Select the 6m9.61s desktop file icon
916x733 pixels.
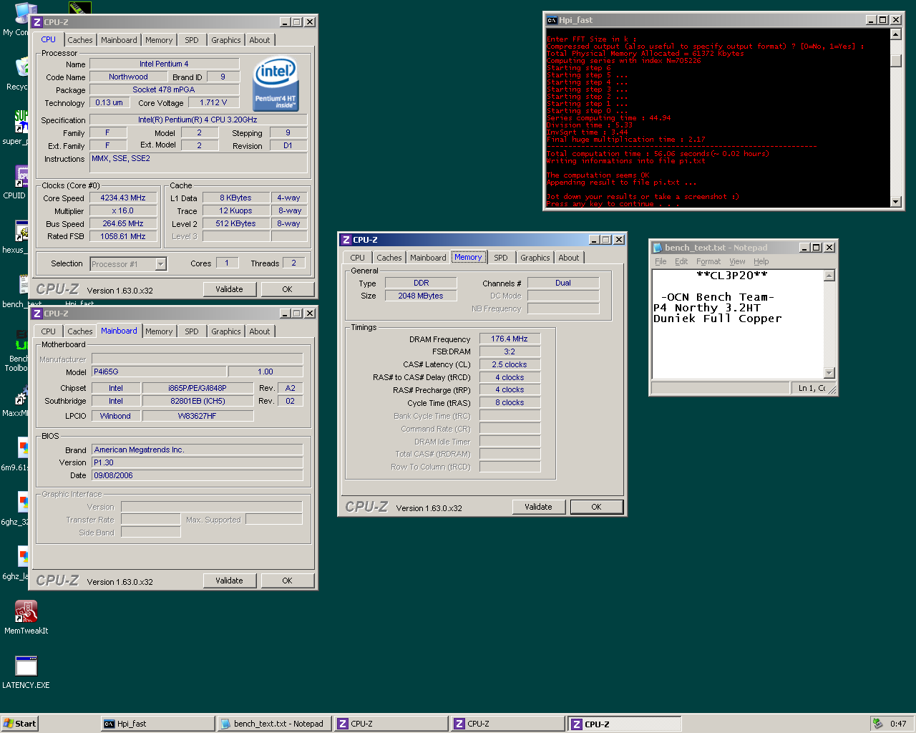[16, 454]
